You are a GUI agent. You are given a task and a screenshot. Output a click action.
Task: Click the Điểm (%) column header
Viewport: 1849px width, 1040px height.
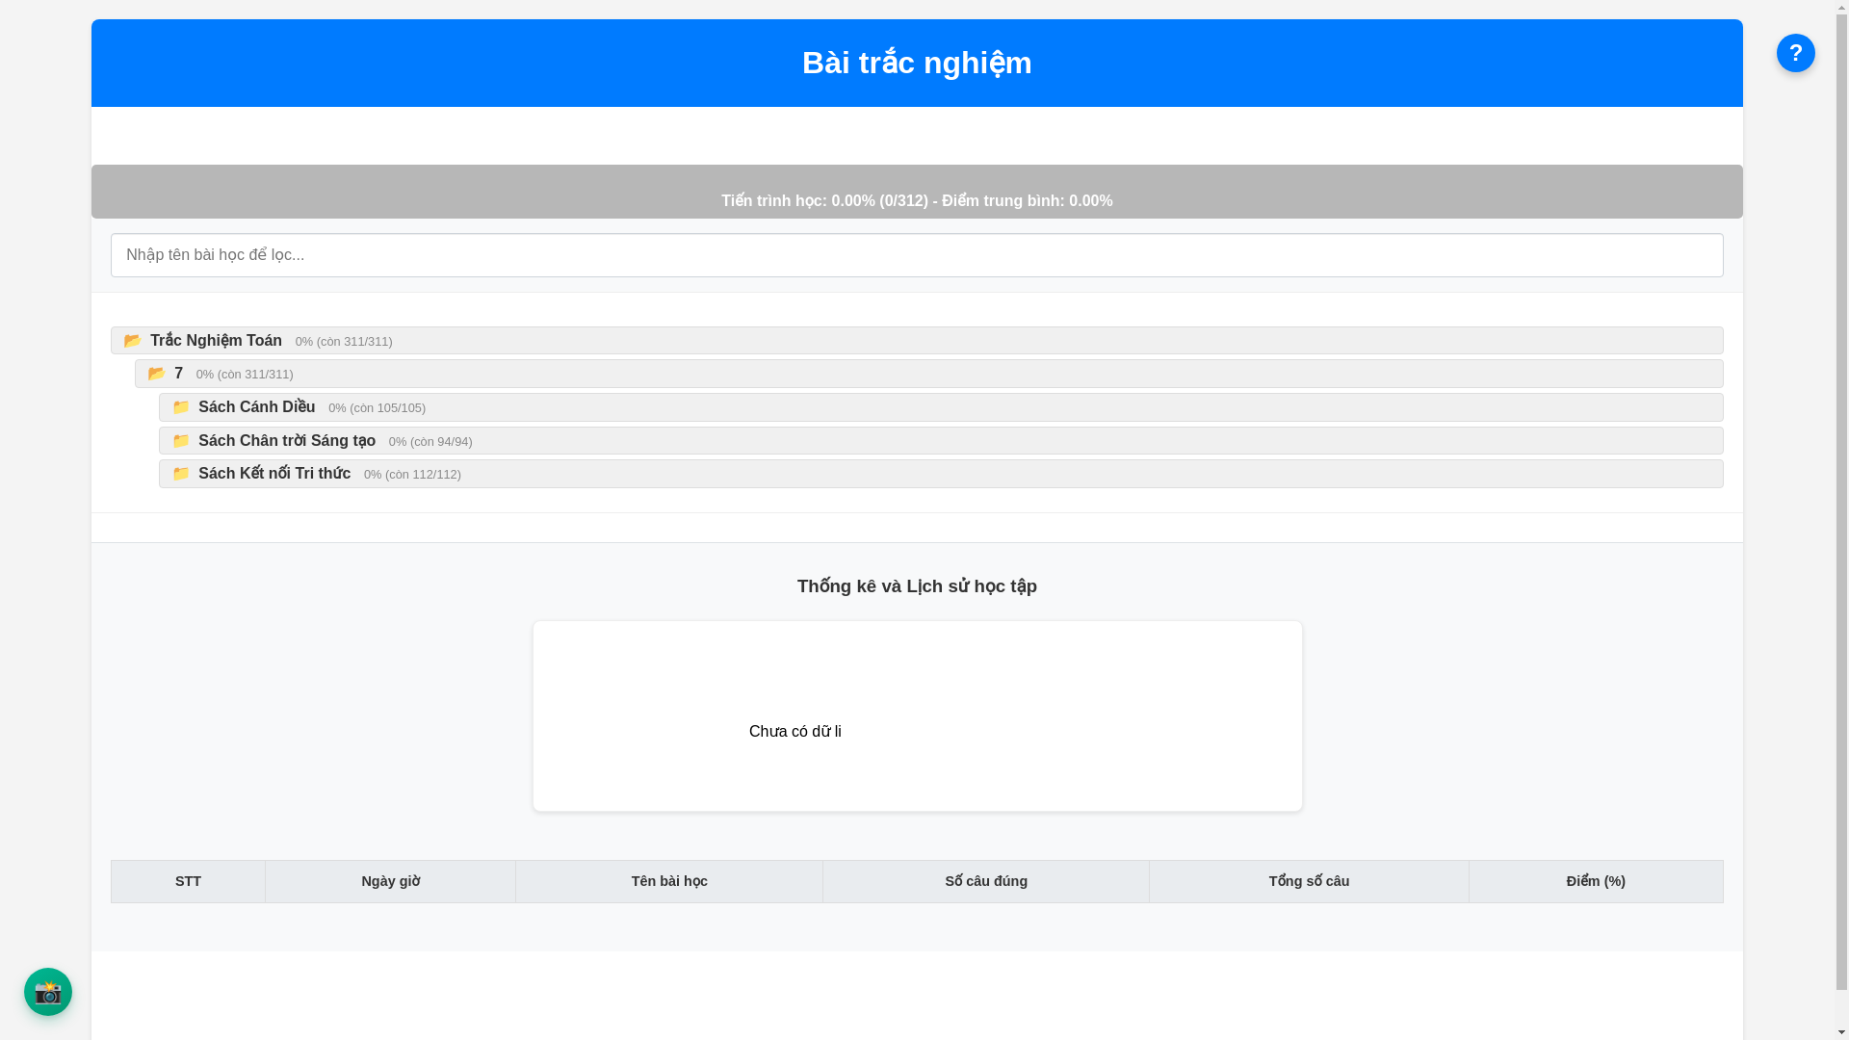(x=1596, y=881)
